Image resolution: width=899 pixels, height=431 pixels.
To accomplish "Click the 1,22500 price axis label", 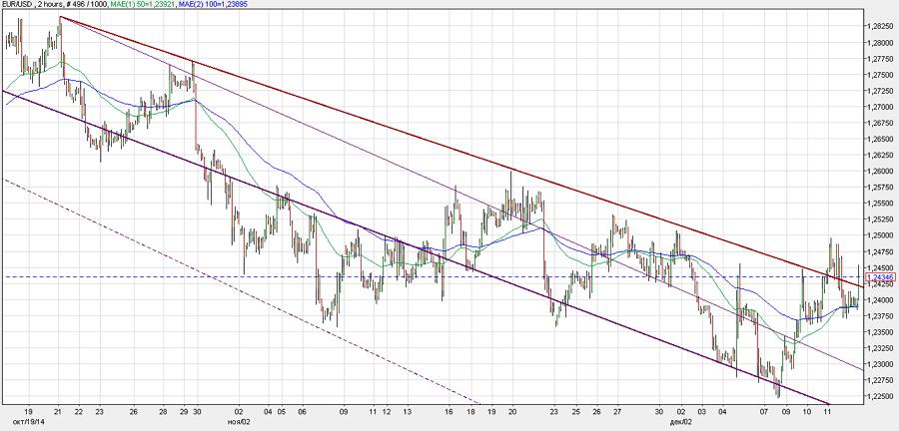I will tap(881, 396).
